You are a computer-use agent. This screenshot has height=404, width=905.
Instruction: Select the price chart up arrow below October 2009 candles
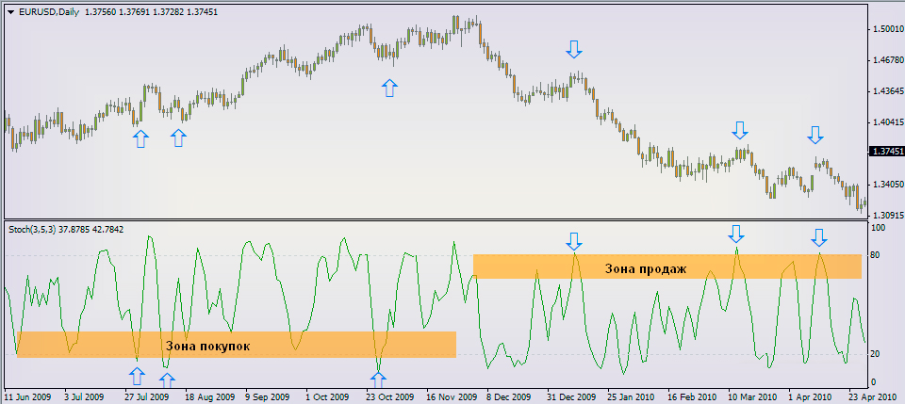coord(389,89)
